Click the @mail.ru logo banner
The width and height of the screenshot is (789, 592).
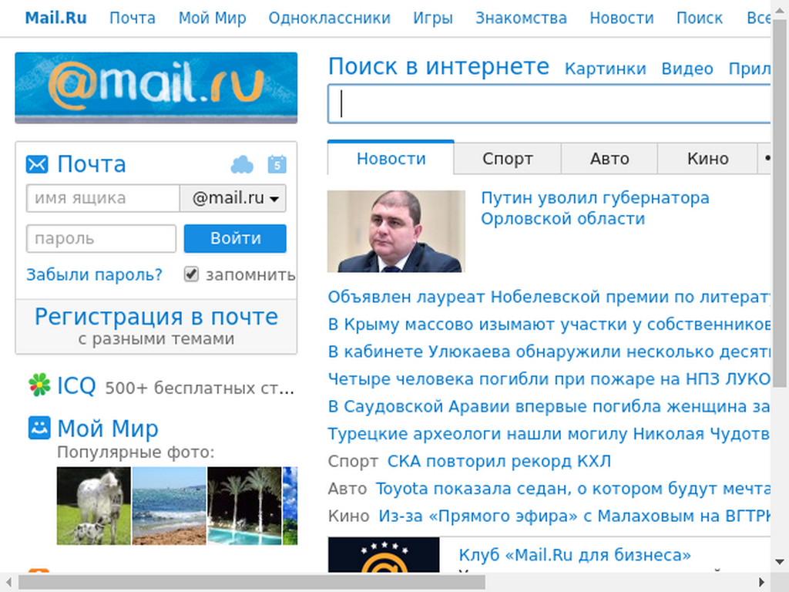pyautogui.click(x=156, y=88)
